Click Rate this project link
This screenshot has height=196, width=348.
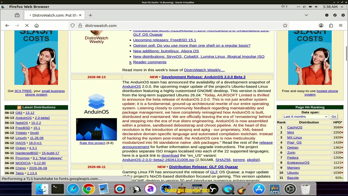click(x=92, y=143)
